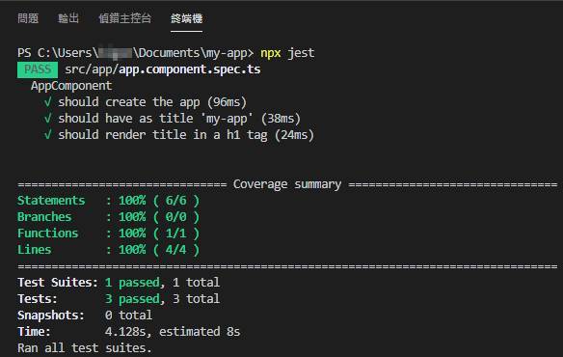
Task: Select the Branches 100% coverage line
Action: click(108, 217)
